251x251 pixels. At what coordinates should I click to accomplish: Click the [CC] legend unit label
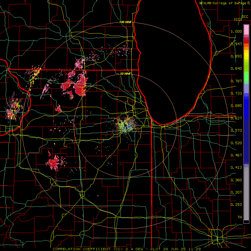pos(238,19)
